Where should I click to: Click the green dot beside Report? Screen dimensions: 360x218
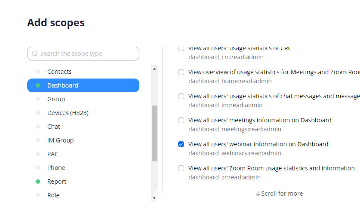38,182
